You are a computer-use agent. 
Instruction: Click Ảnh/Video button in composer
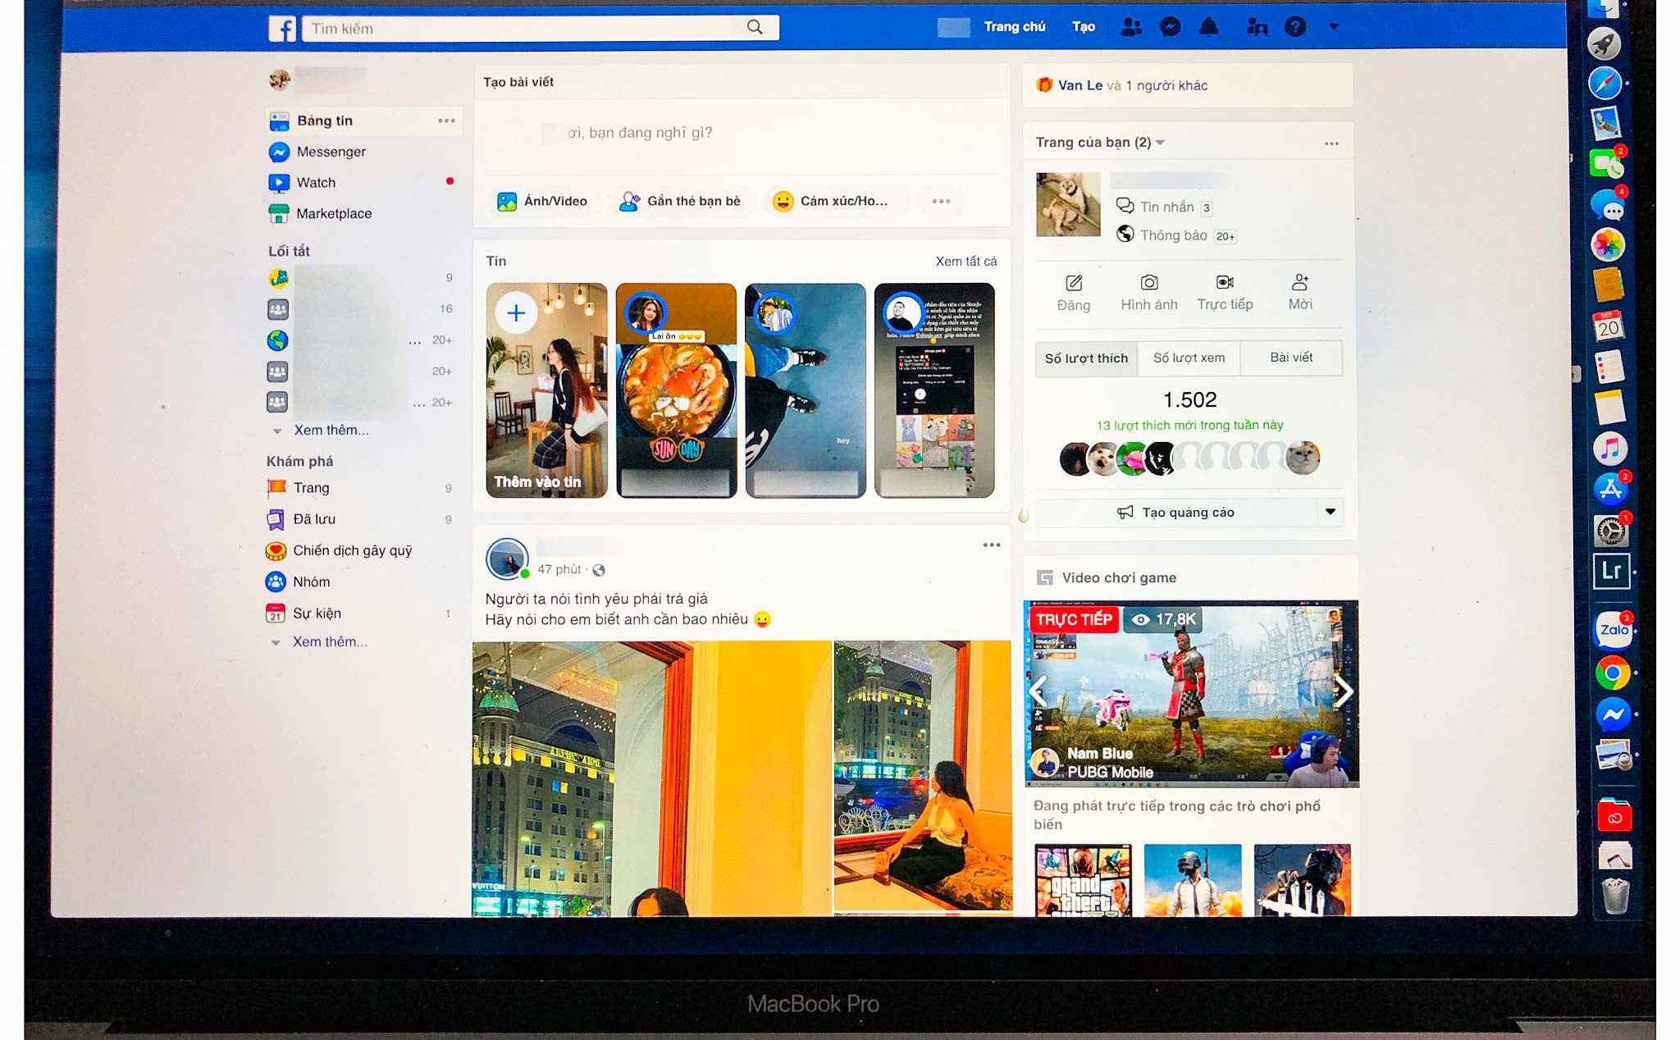pyautogui.click(x=542, y=201)
